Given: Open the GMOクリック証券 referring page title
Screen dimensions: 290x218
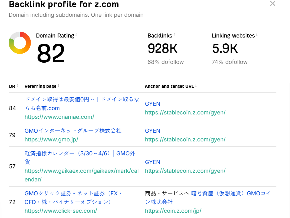Looking at the screenshot, I should click(x=73, y=198).
